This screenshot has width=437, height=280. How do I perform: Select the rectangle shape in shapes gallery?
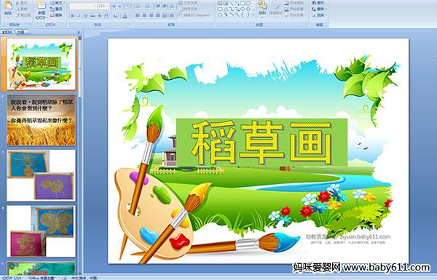243,4
